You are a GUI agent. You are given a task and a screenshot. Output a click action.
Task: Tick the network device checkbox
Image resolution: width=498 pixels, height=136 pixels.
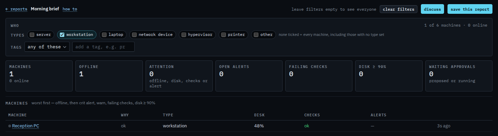[135, 35]
